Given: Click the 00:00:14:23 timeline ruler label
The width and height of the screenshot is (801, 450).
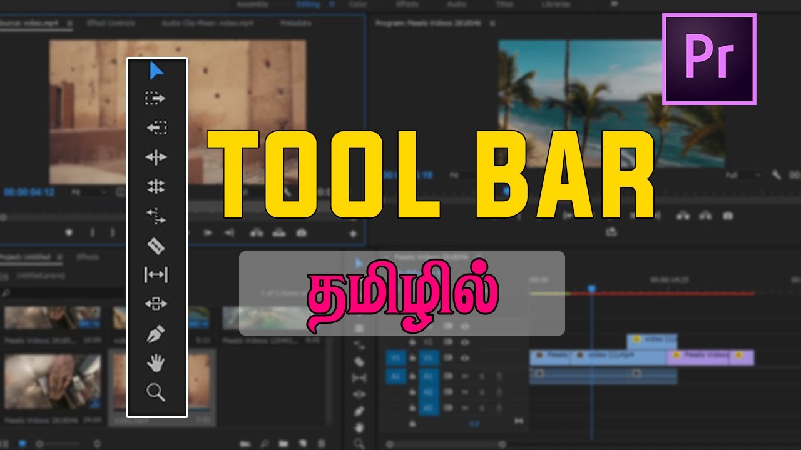Looking at the screenshot, I should (x=669, y=280).
